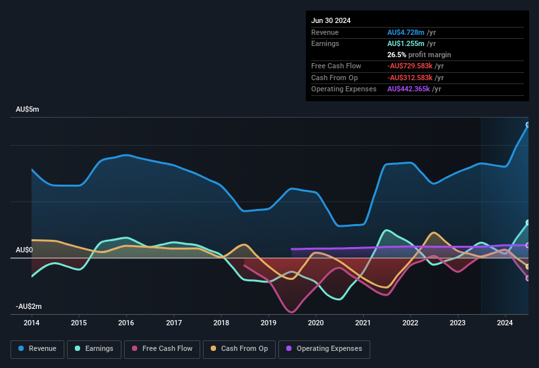Toggle the Revenue legend button

click(x=37, y=349)
